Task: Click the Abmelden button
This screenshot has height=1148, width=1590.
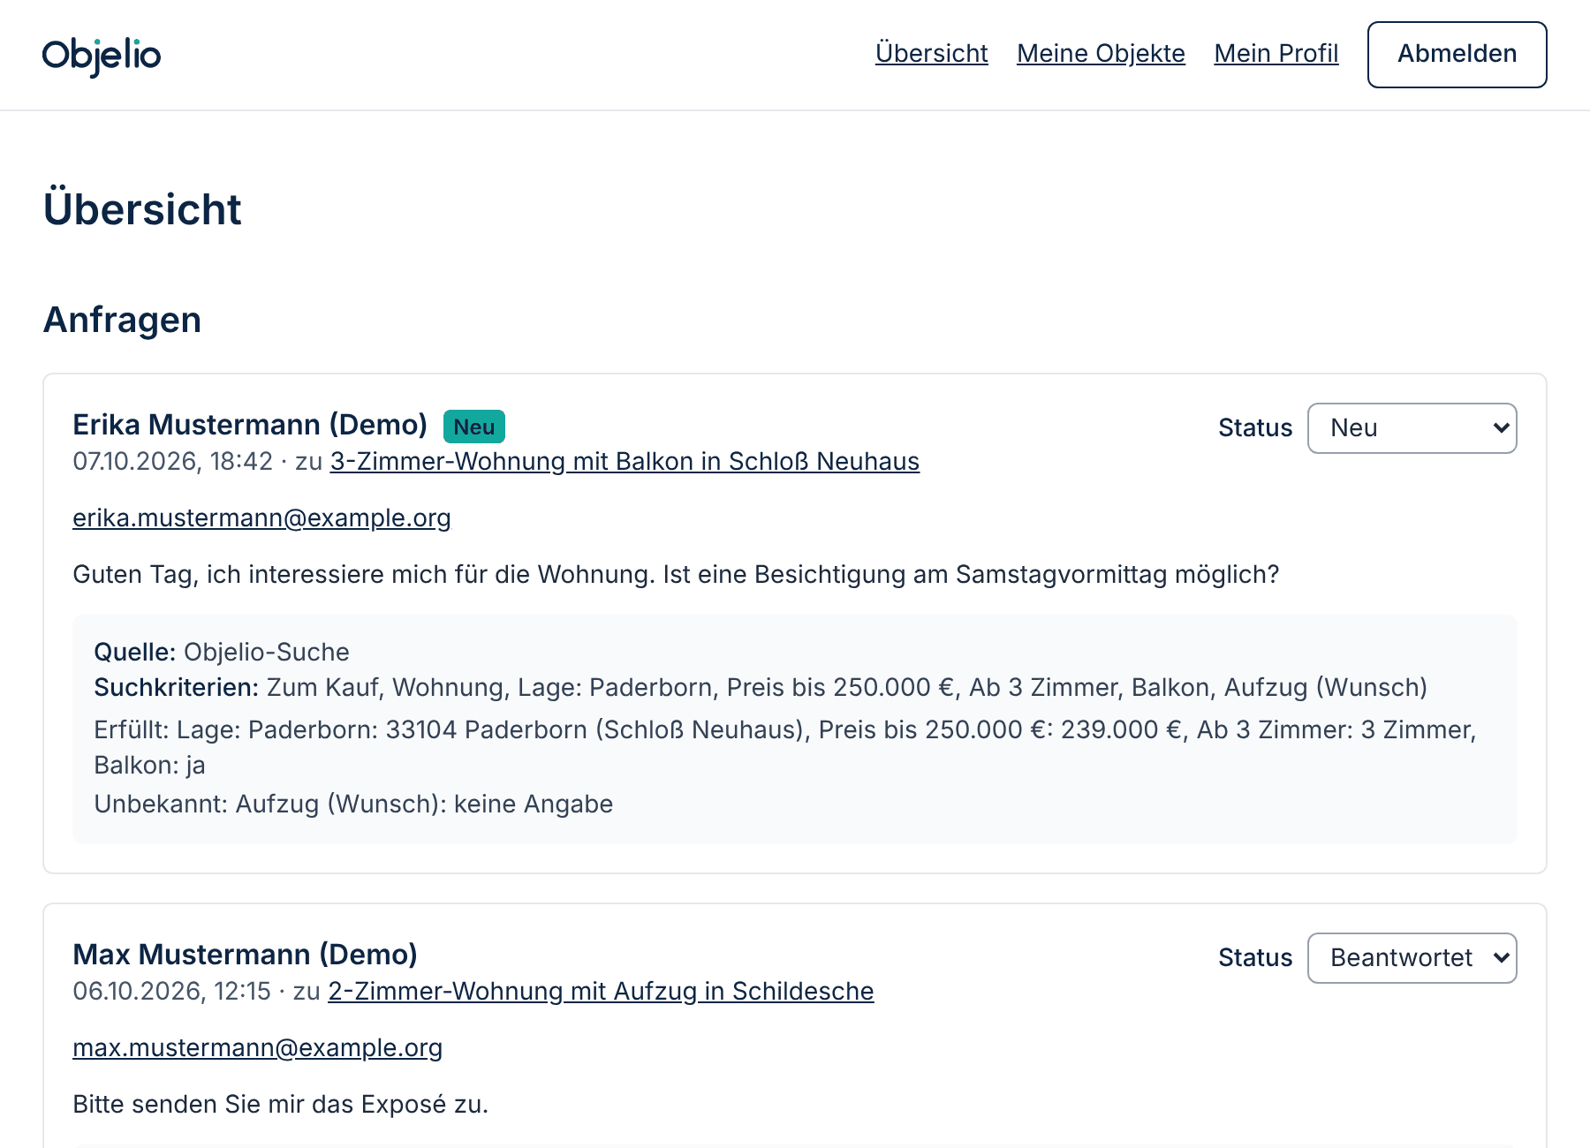Action: (1457, 55)
